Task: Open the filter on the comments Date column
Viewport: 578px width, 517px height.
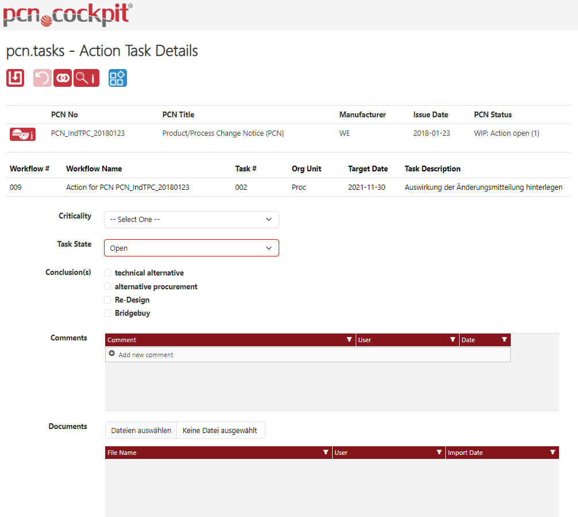Action: 504,340
